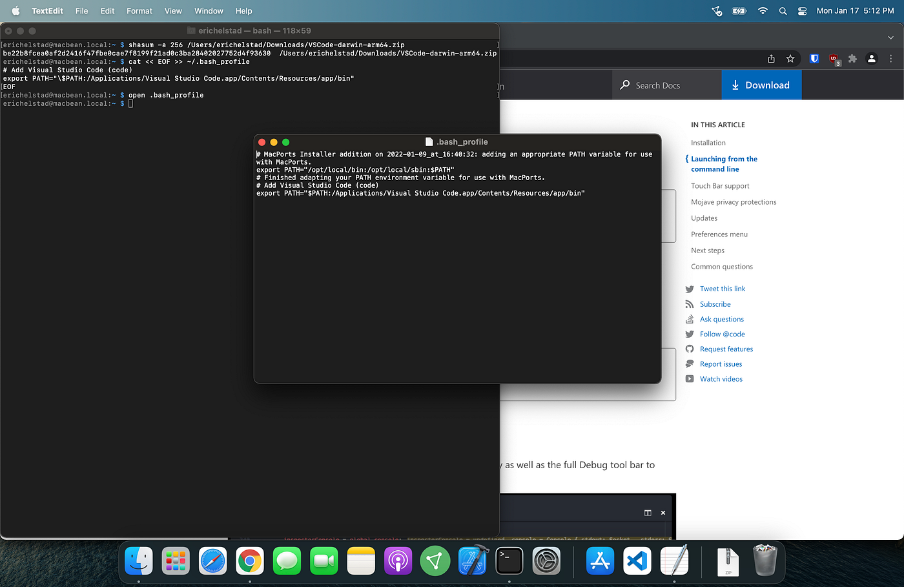Screen dimensions: 904x587
Task: Click inside the Search Docs field
Action: coord(665,85)
